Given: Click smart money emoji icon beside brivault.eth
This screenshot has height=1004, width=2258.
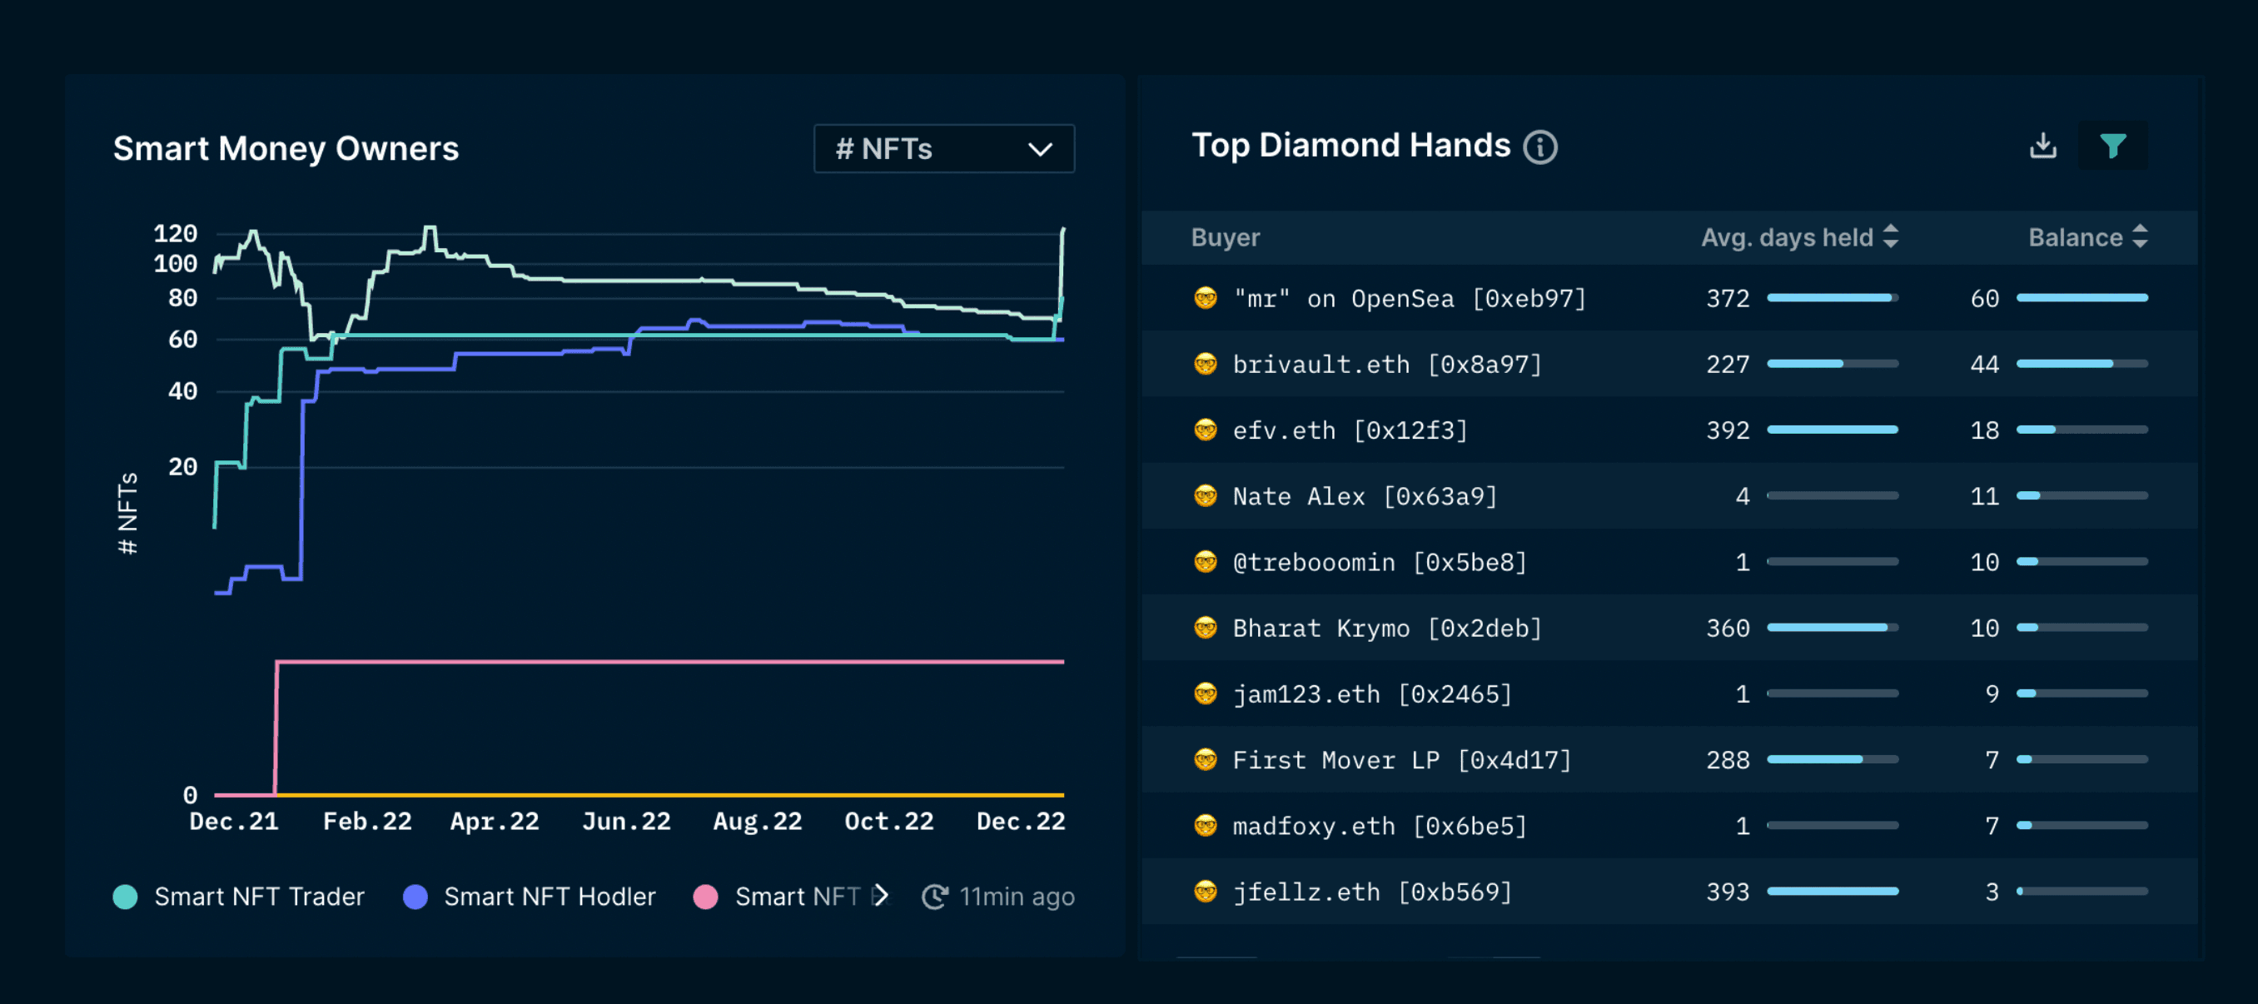Looking at the screenshot, I should (1206, 364).
